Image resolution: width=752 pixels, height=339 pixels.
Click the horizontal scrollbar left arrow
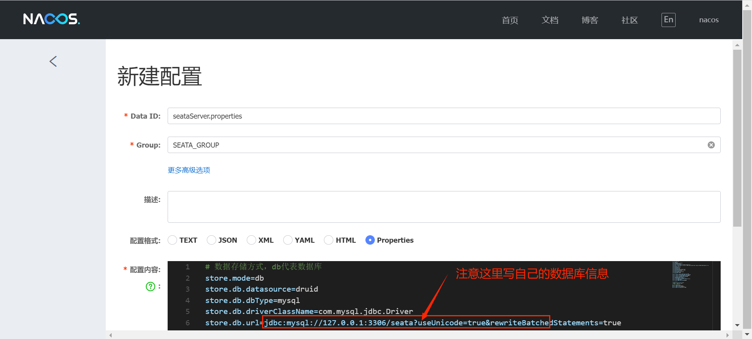[x=111, y=335]
